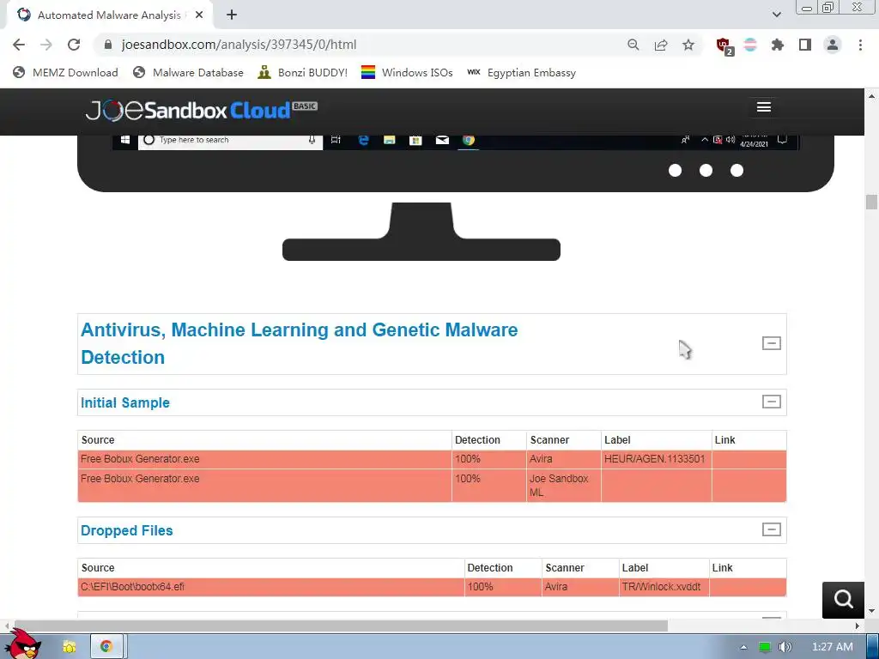The image size is (879, 659).
Task: Open the Bonzi BUDDY! bookmark
Action: coord(303,72)
